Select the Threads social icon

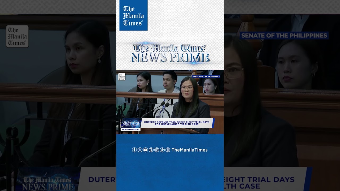(x=151, y=150)
